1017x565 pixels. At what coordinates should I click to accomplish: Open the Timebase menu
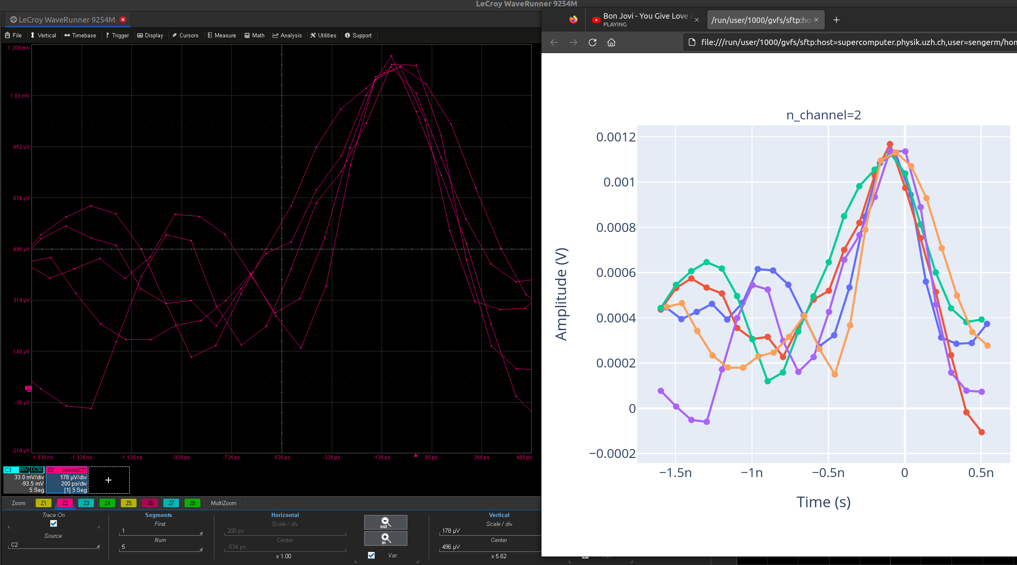tap(80, 35)
